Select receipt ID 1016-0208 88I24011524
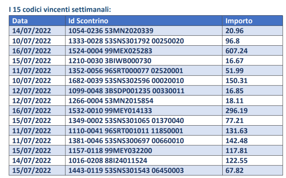The image size is (286, 178). (x=108, y=161)
